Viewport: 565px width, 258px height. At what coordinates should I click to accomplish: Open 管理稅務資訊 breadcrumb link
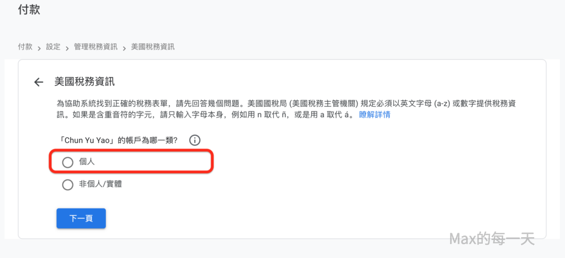(95, 47)
